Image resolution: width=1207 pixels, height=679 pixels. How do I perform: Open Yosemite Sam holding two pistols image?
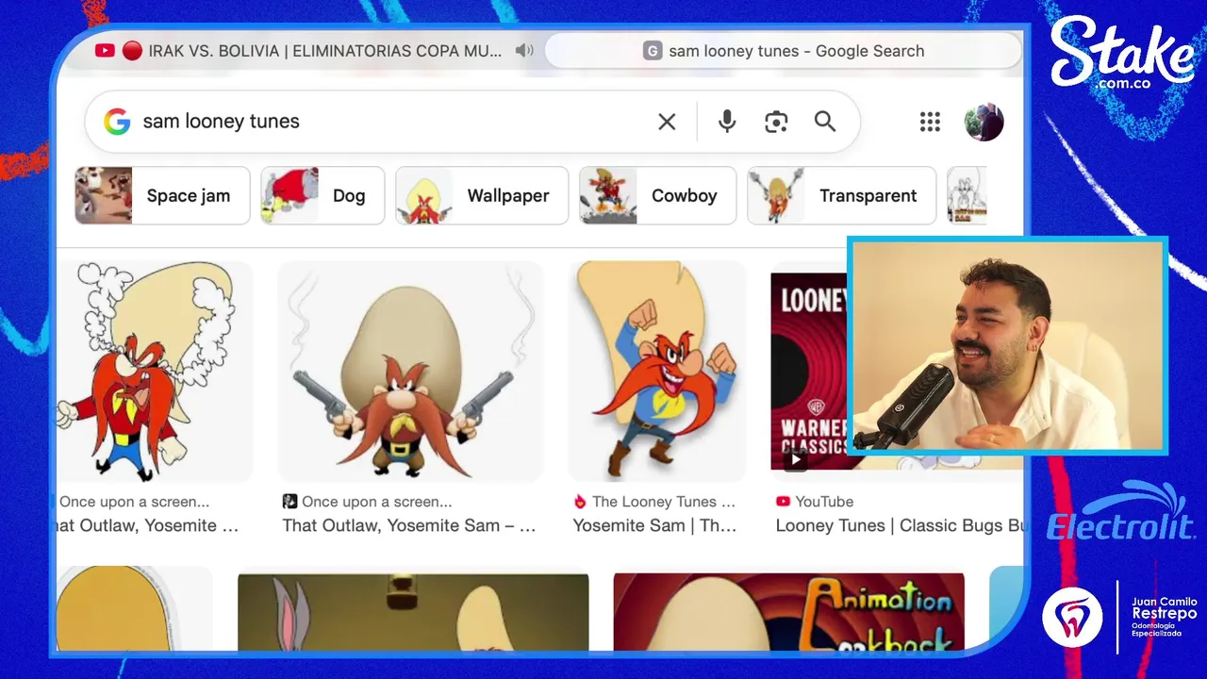(x=410, y=372)
